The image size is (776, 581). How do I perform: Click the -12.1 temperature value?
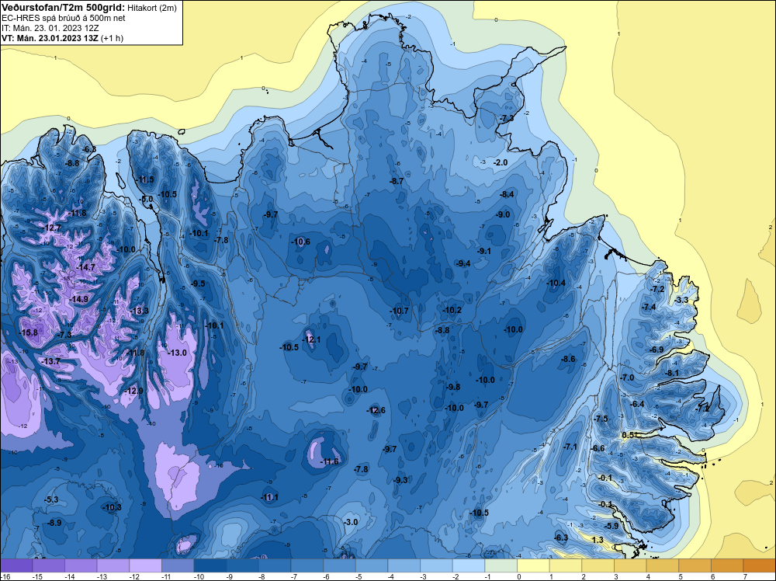312,339
